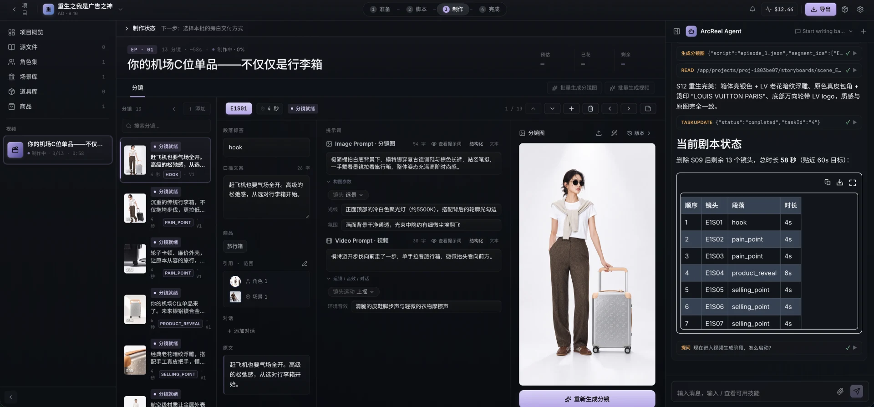Screen dimensions: 874x407
Task: Select the 分镜 tab
Action: pos(137,88)
